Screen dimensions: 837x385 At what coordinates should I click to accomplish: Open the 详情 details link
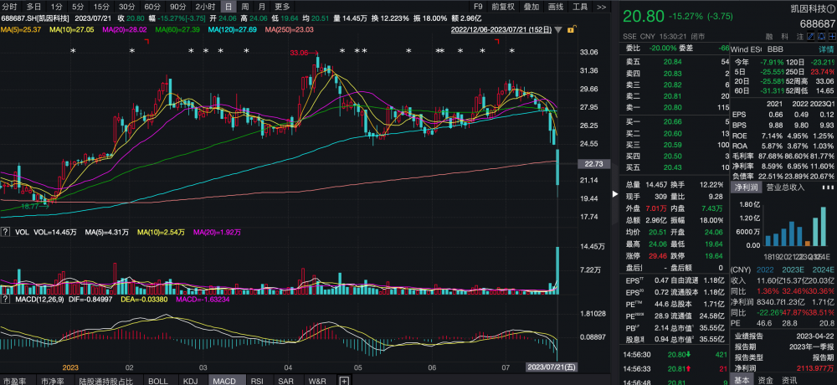[826, 49]
